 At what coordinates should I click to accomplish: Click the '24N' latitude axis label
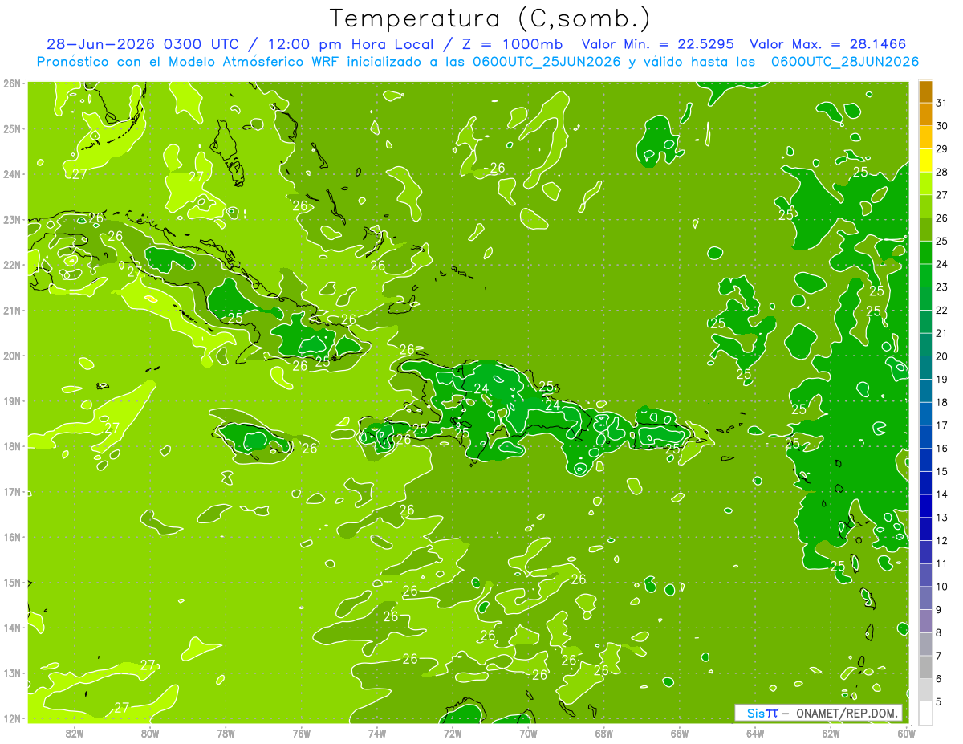12,174
